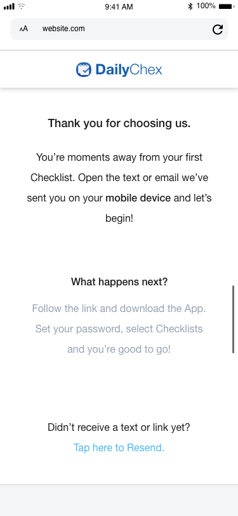Click "and you're good to go!" text
The image size is (238, 516).
119,349
